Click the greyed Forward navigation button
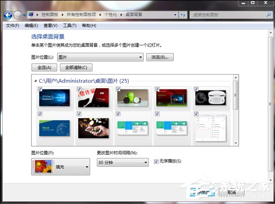The width and height of the screenshot is (275, 204). click(18, 15)
